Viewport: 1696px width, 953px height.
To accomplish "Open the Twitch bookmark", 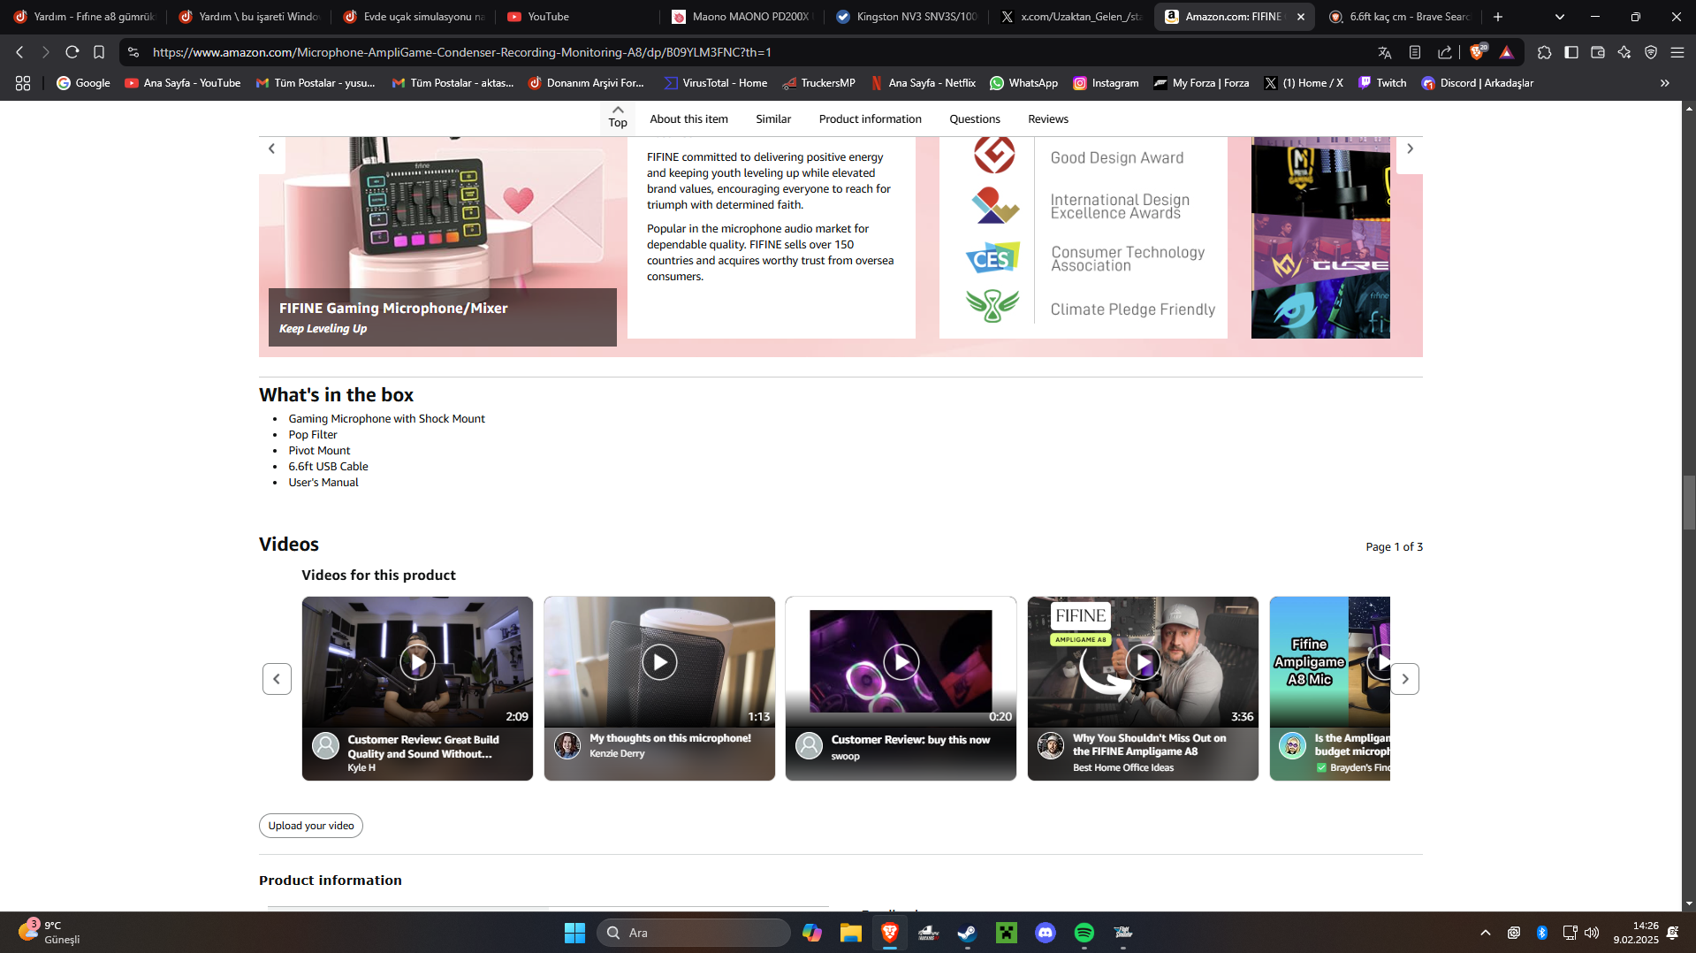I will (x=1382, y=83).
